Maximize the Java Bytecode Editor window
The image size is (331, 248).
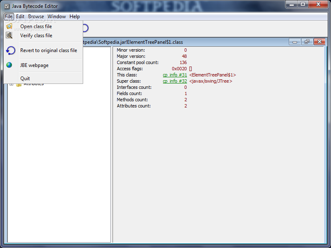pos(303,5)
